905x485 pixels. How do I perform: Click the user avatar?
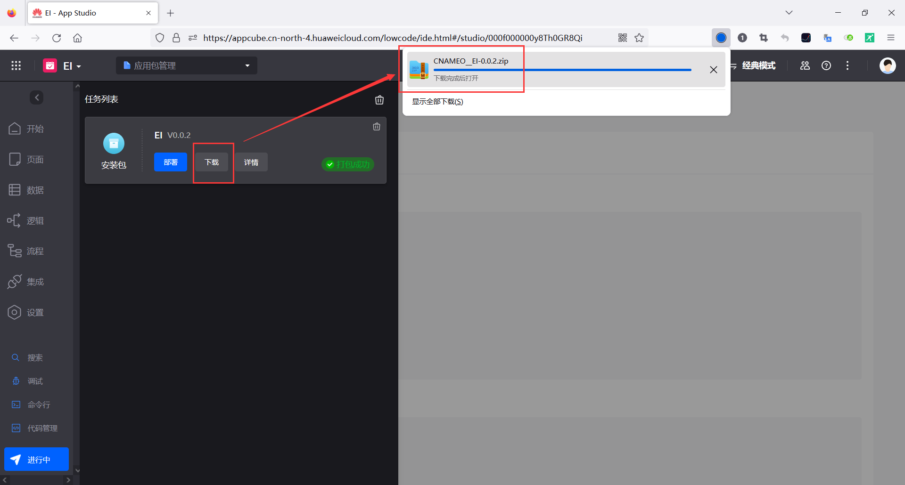pyautogui.click(x=888, y=65)
